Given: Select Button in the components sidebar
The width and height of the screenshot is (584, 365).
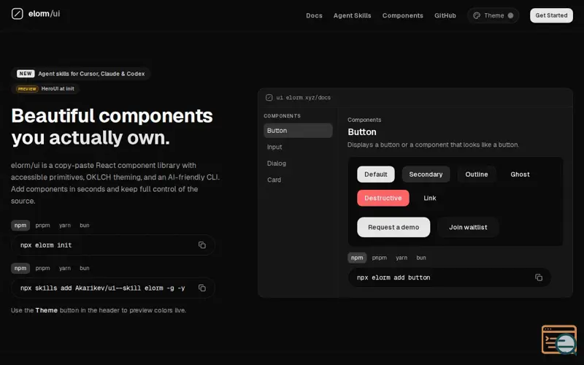Looking at the screenshot, I should [x=298, y=131].
